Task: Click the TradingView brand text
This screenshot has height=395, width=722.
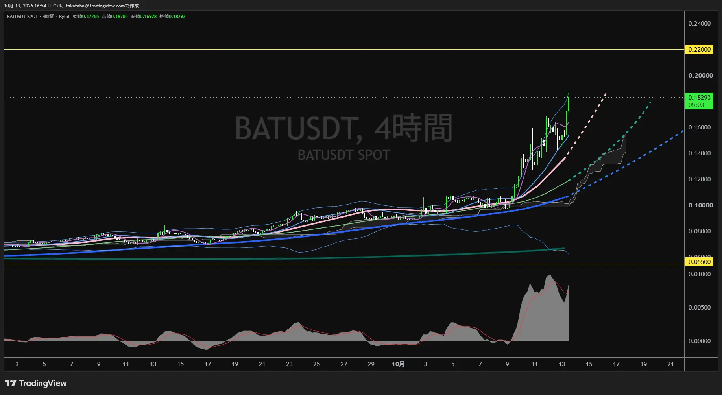Action: [43, 383]
